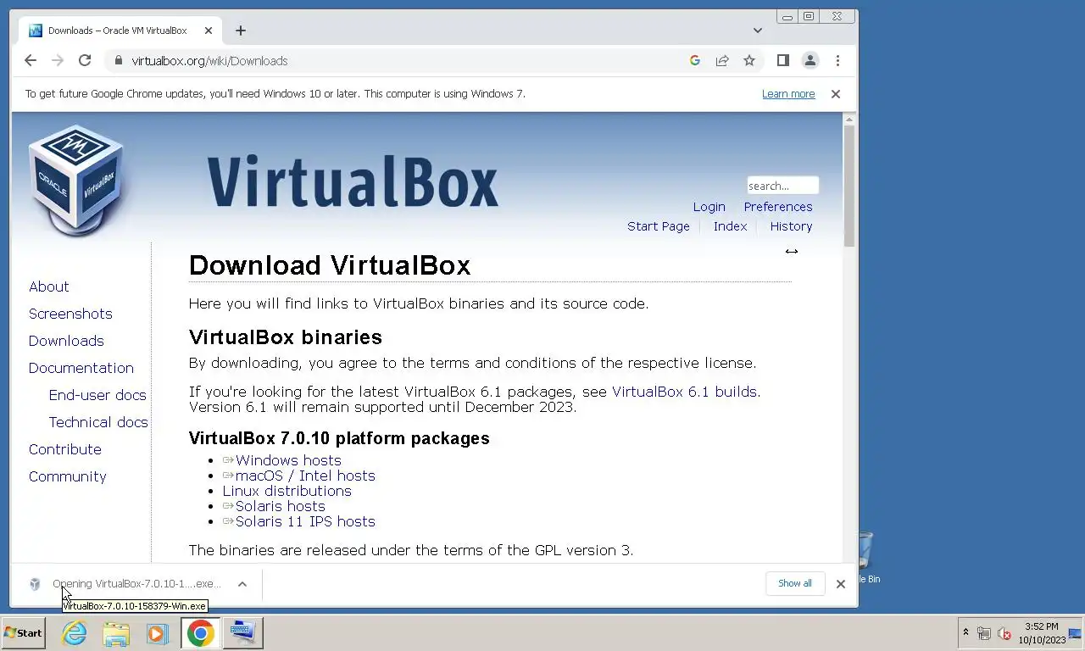
Task: Bookmark this page with the star icon
Action: pos(749,60)
